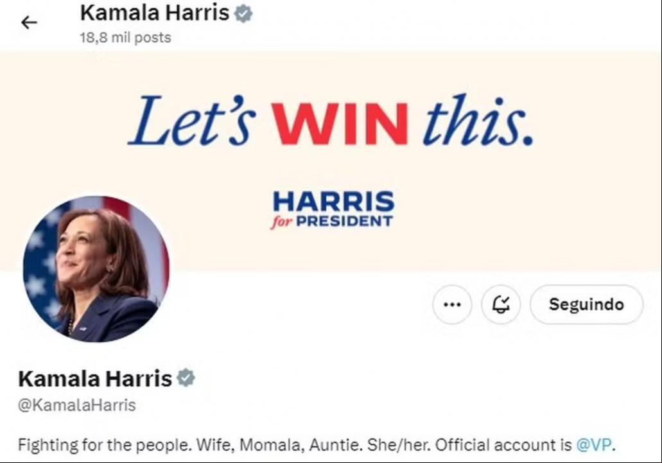Click the blue "this." text in banner
The height and width of the screenshot is (463, 662).
[479, 121]
